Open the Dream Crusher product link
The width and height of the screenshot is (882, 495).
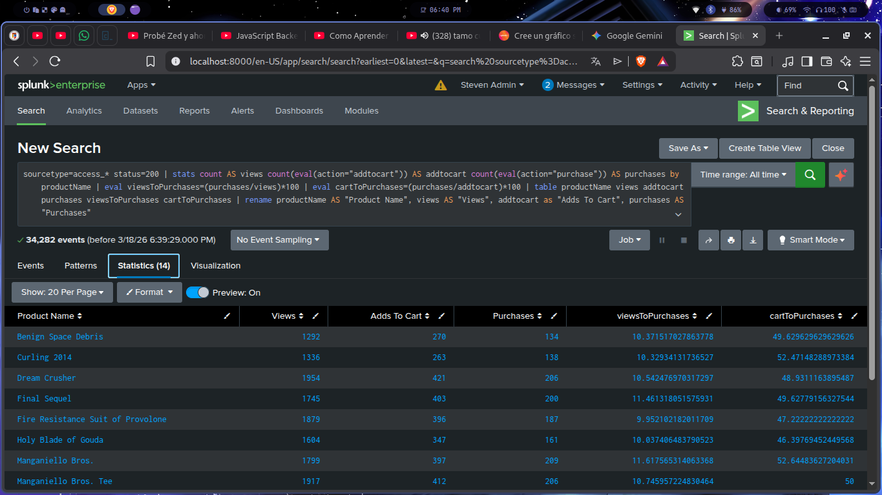point(47,378)
